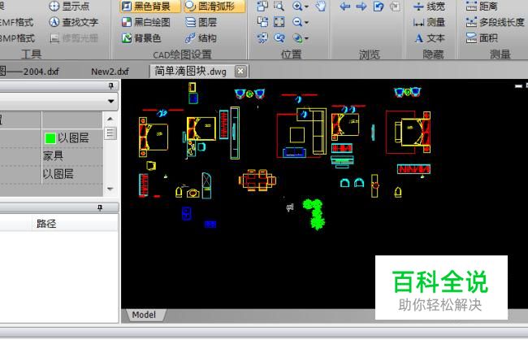Toggle 文本 text visibility

point(429,38)
